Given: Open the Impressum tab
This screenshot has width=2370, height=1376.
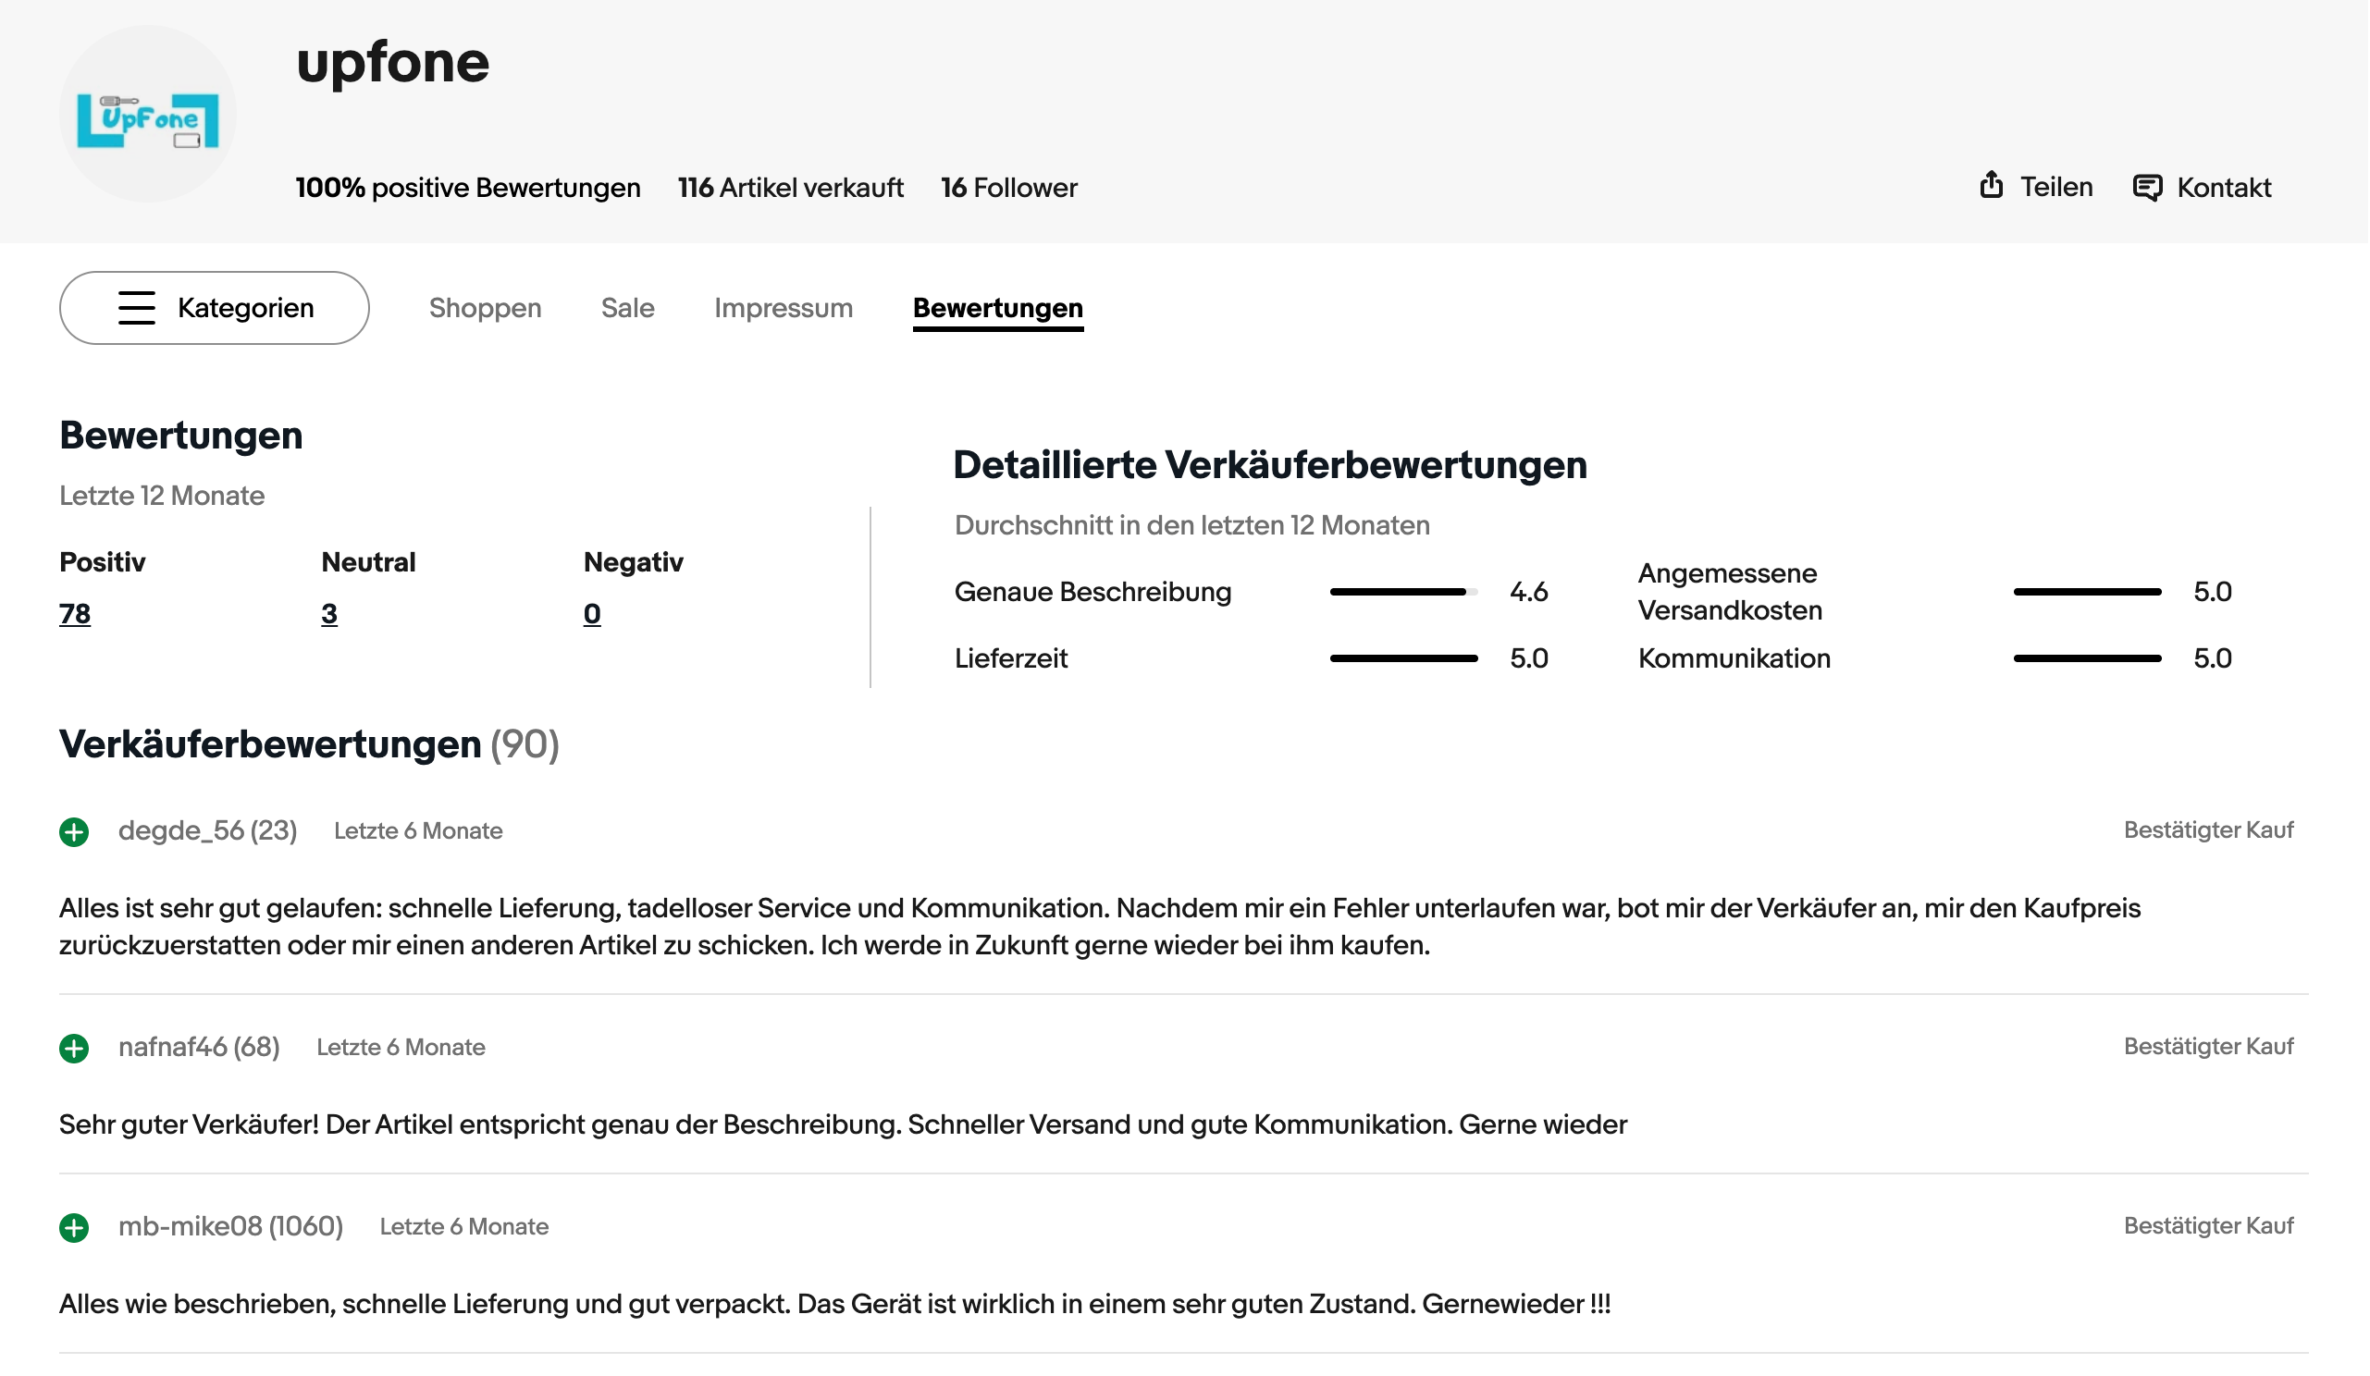Looking at the screenshot, I should (x=784, y=308).
